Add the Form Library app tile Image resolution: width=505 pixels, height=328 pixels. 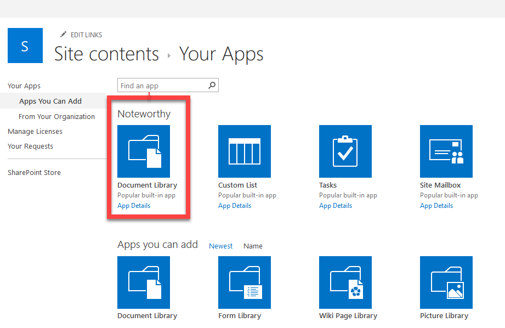(245, 282)
